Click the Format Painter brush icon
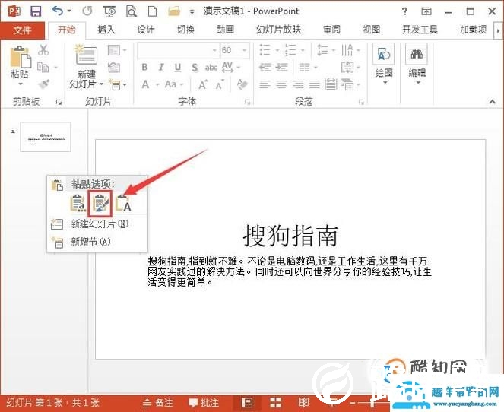This screenshot has width=504, height=412. pyautogui.click(x=44, y=84)
